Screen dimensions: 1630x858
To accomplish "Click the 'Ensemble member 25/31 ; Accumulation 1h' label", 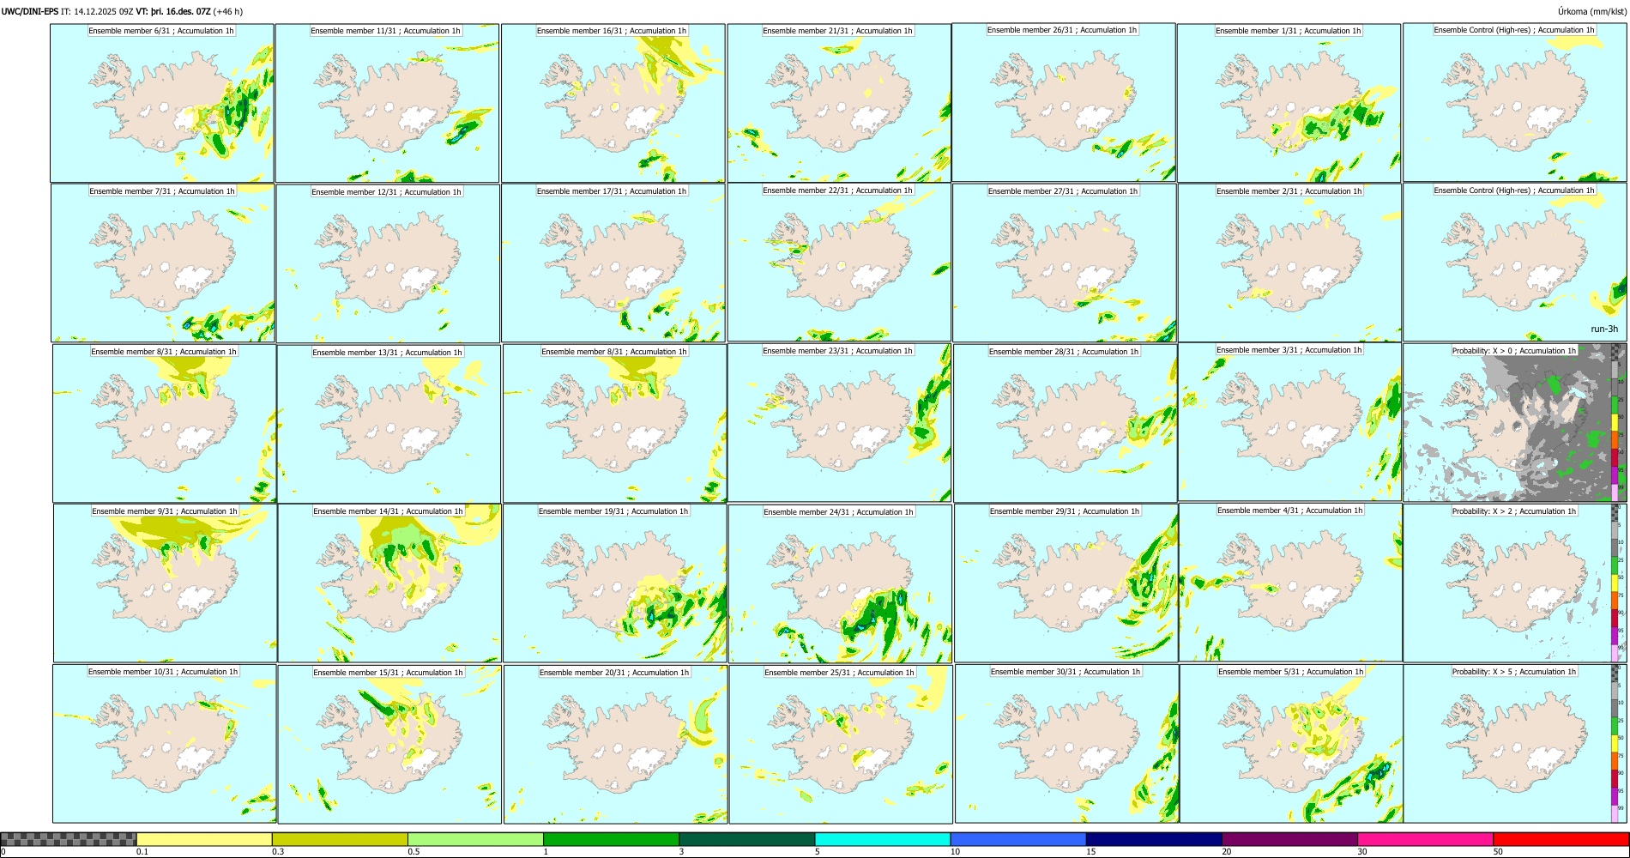I will (x=839, y=673).
